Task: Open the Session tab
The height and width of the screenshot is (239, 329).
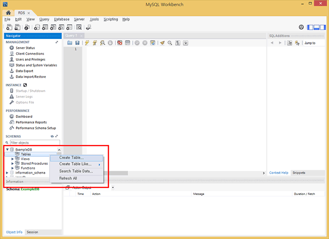Action: 32,232
